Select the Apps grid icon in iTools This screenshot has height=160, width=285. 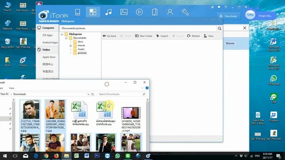pyautogui.click(x=93, y=12)
